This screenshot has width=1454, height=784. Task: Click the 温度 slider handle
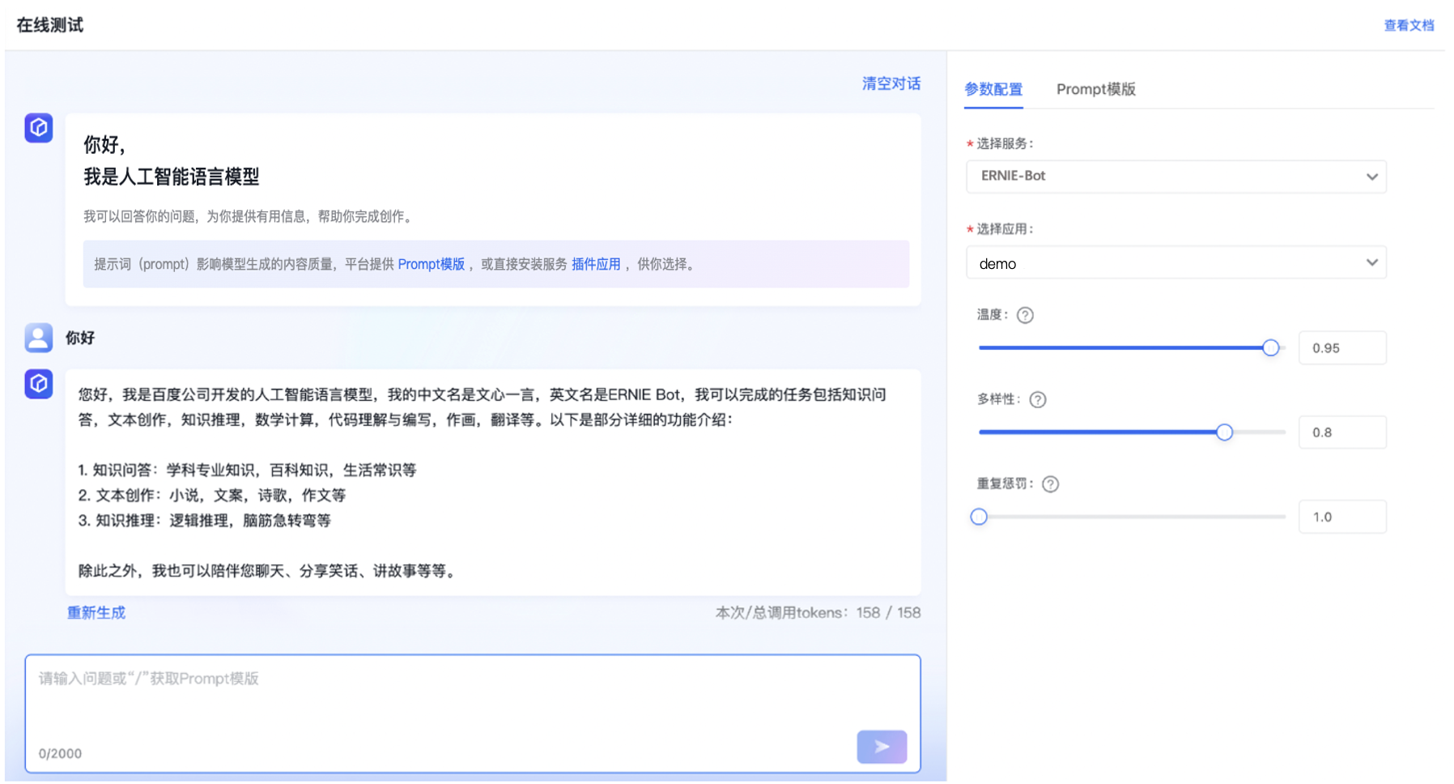(1270, 348)
